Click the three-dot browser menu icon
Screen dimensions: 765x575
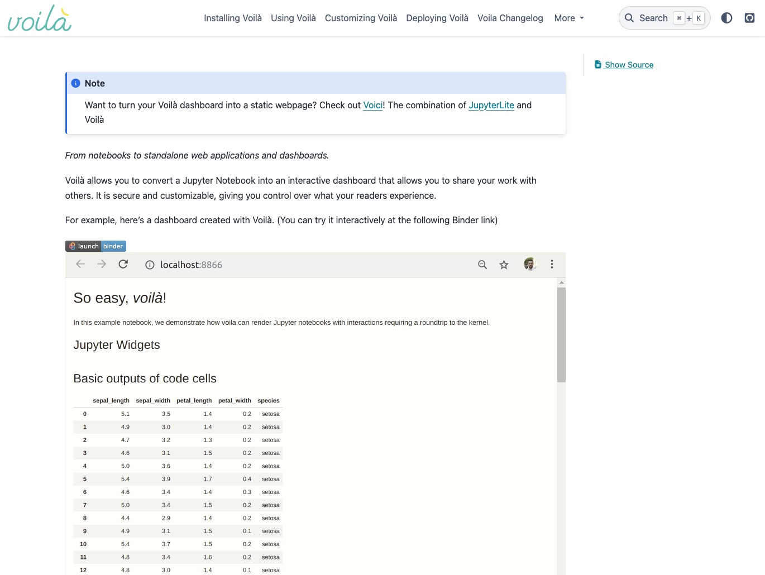pyautogui.click(x=552, y=265)
